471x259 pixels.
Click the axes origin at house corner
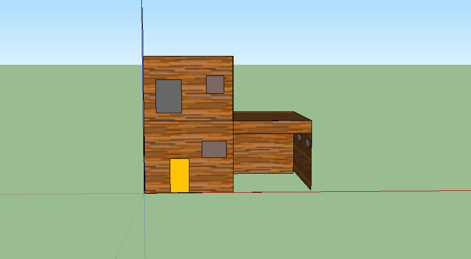[145, 193]
